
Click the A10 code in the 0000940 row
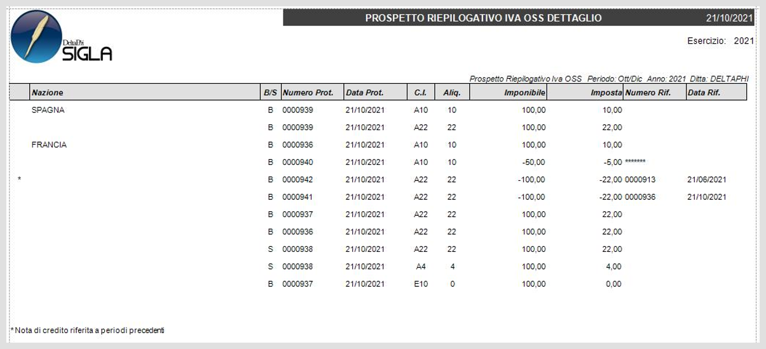click(421, 162)
